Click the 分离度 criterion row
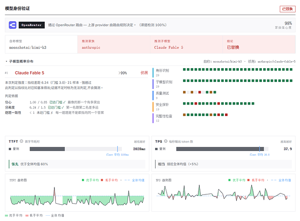 (52, 108)
